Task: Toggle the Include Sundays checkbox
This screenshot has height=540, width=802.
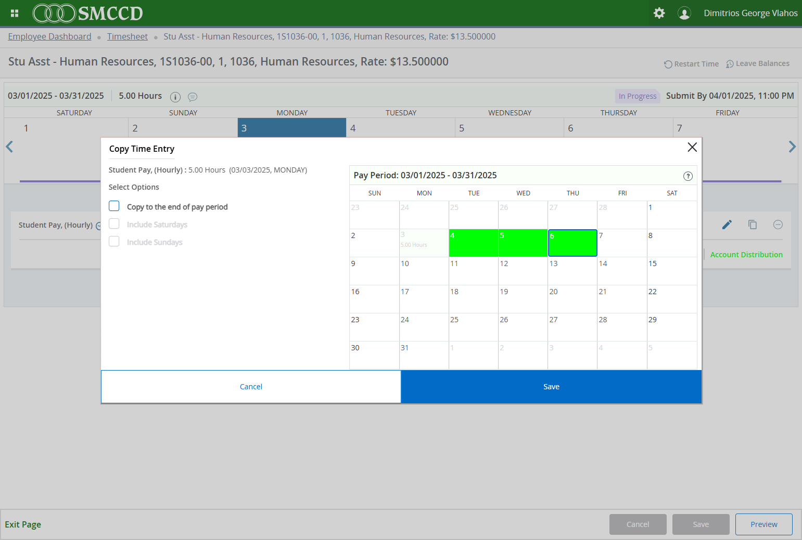Action: 114,242
